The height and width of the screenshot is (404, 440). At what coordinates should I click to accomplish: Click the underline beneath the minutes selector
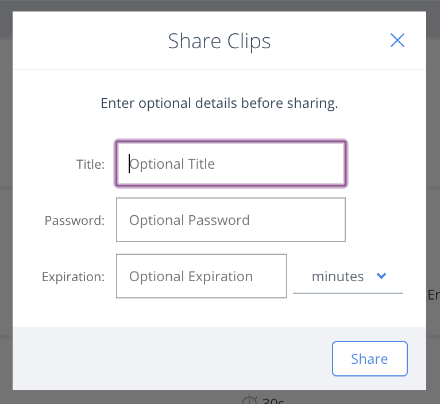pos(348,293)
